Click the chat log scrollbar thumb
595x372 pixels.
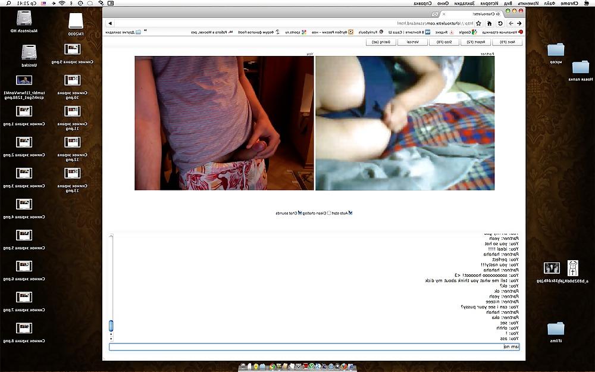pos(111,326)
